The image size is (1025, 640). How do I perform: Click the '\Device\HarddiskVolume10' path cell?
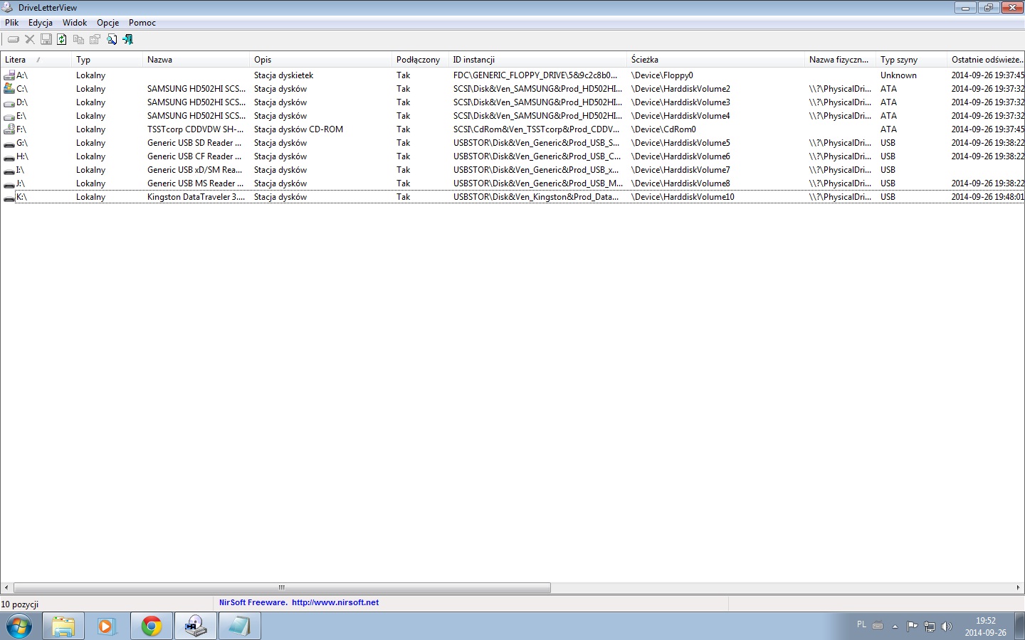pos(683,197)
